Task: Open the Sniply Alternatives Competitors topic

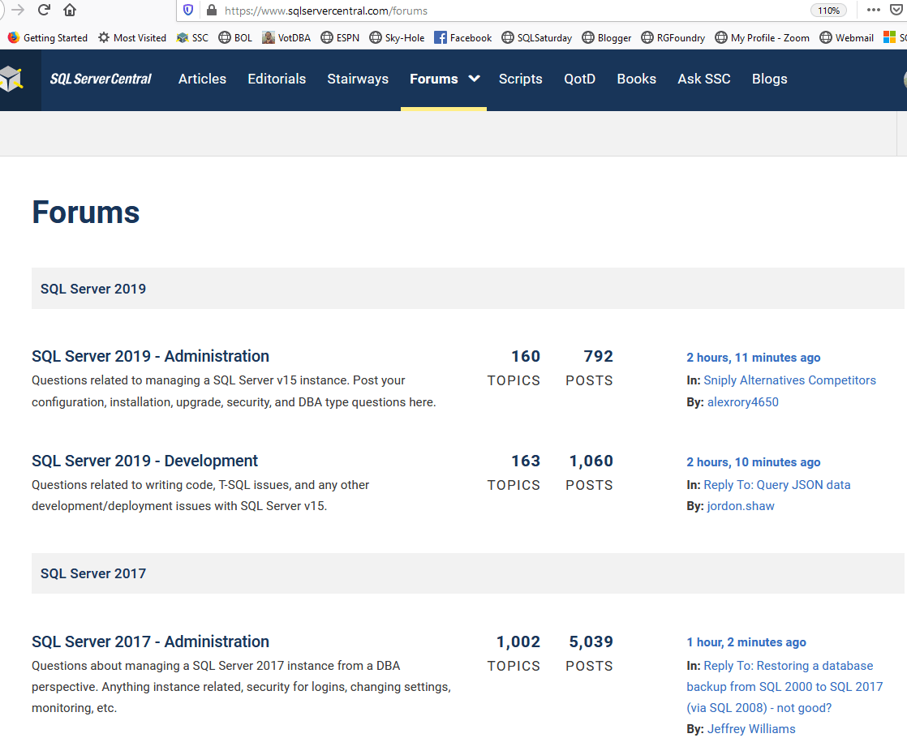Action: [x=789, y=380]
